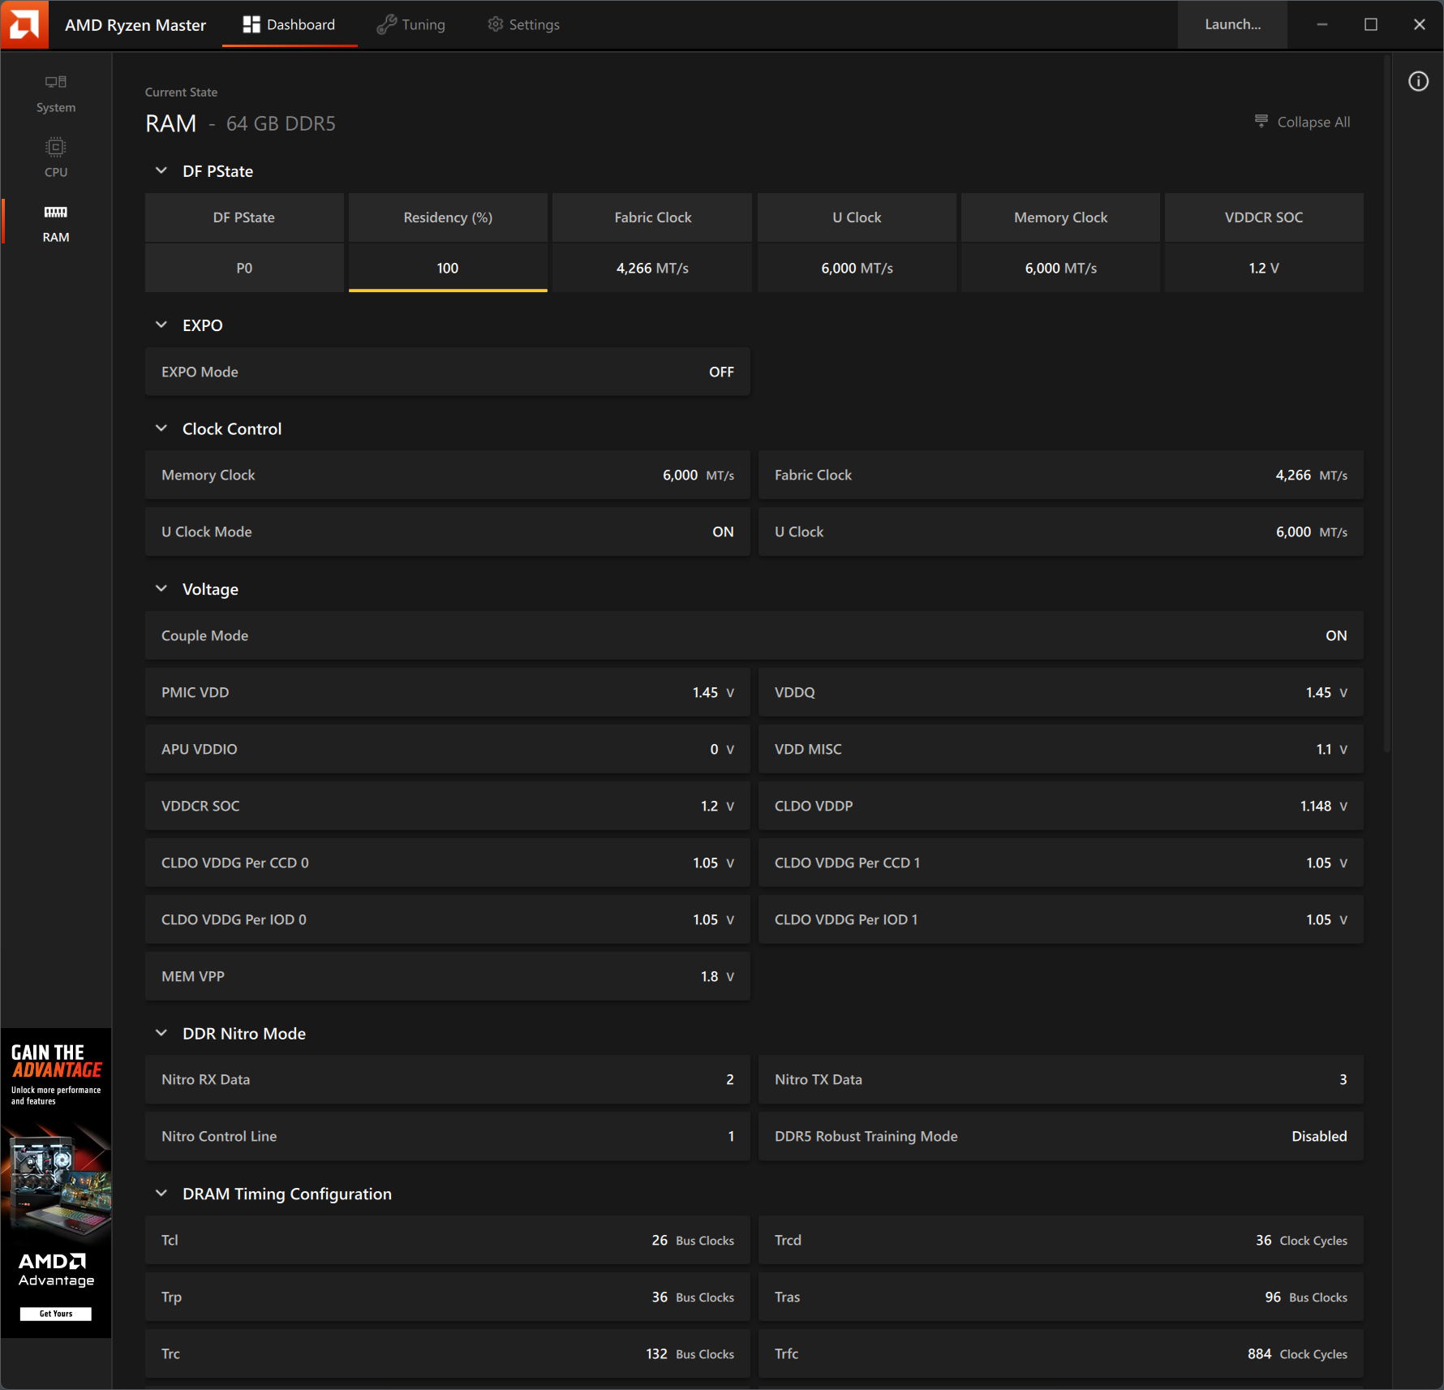The image size is (1444, 1390).
Task: Open the CPU sidebar section
Action: (x=56, y=159)
